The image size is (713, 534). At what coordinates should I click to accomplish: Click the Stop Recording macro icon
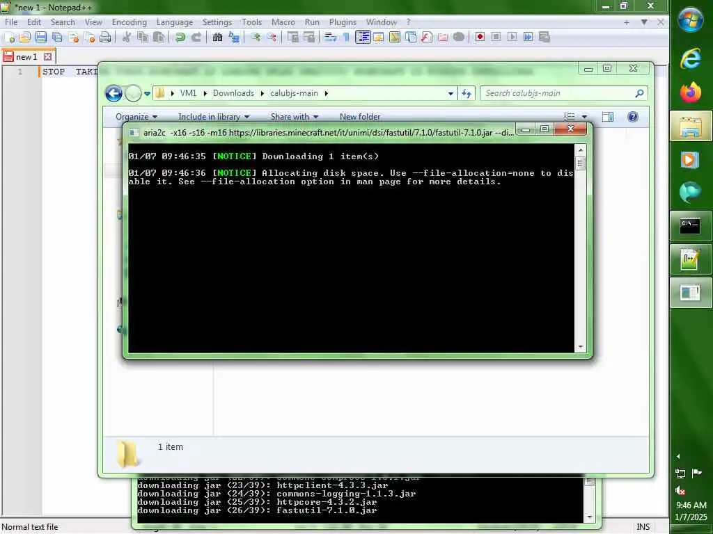[496, 38]
